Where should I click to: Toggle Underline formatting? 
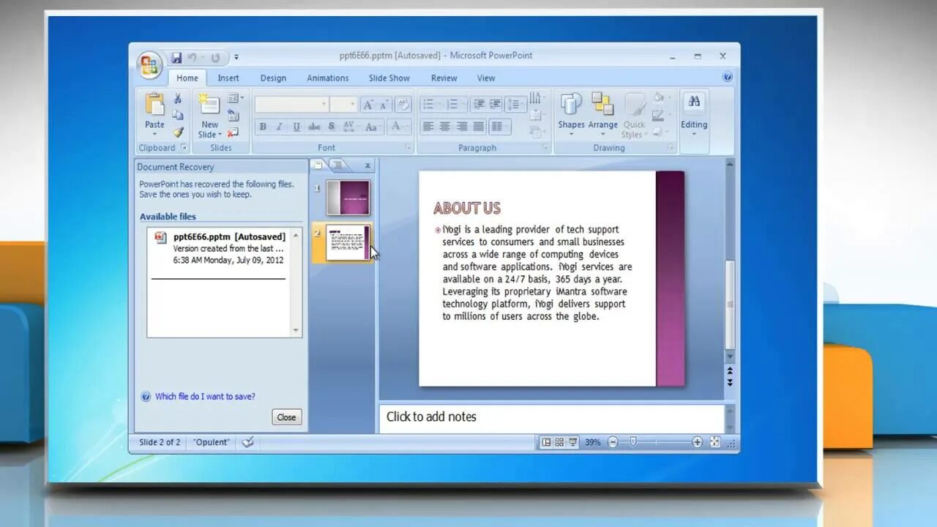click(296, 127)
